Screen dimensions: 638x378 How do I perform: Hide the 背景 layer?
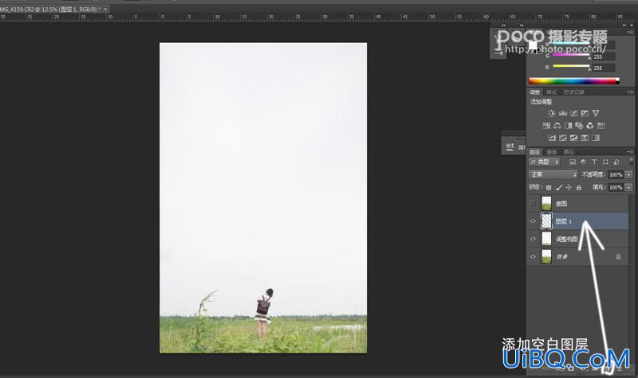[533, 256]
